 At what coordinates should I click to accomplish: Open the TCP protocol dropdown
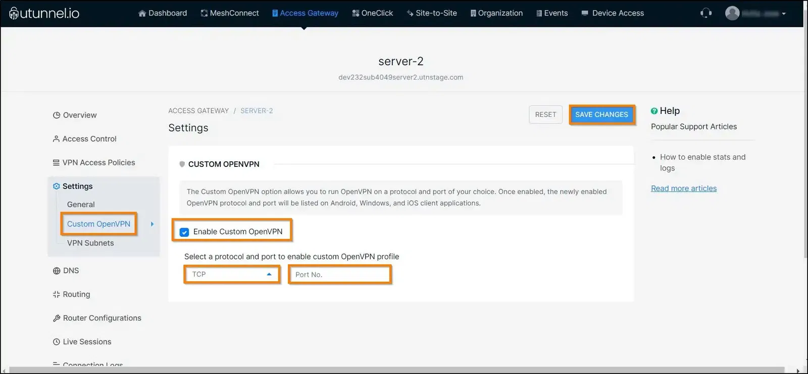click(x=232, y=274)
